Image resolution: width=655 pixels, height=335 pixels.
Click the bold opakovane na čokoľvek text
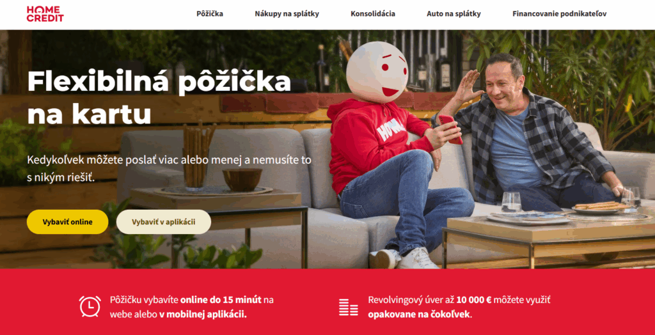420,315
